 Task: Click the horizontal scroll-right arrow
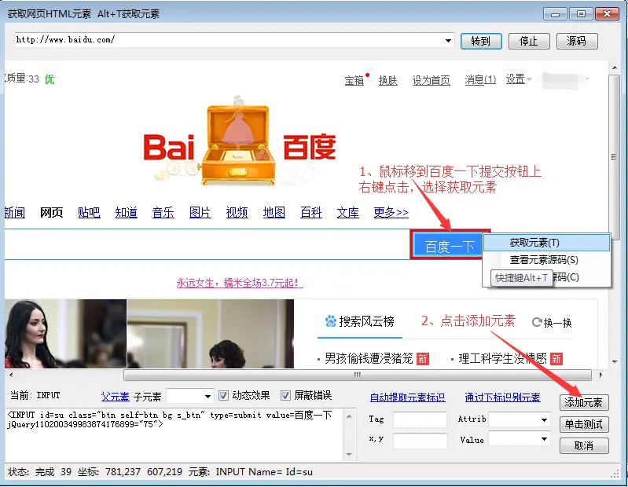[x=600, y=375]
